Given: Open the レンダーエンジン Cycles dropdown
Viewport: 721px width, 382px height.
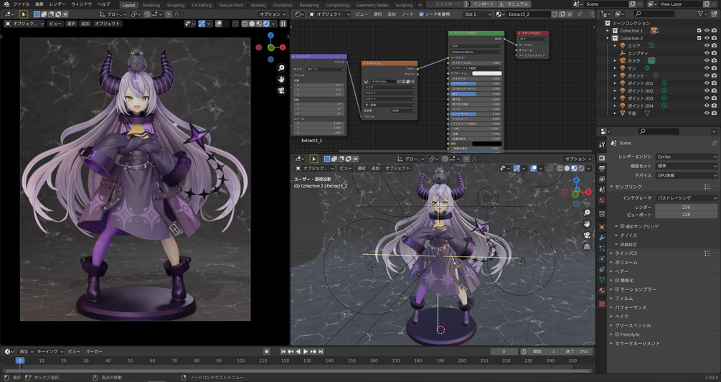Looking at the screenshot, I should (x=686, y=157).
